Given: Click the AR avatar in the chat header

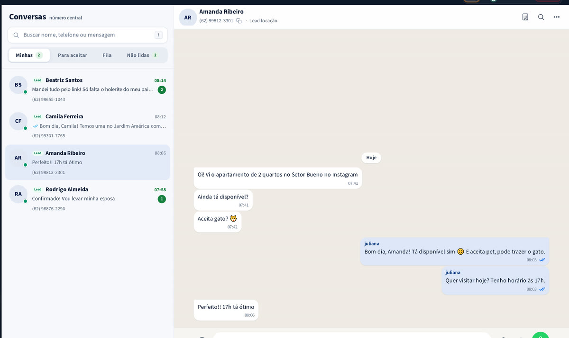Looking at the screenshot, I should [x=188, y=18].
